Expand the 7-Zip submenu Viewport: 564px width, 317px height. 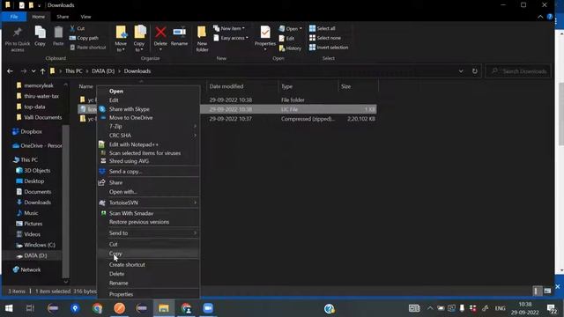[x=148, y=127]
